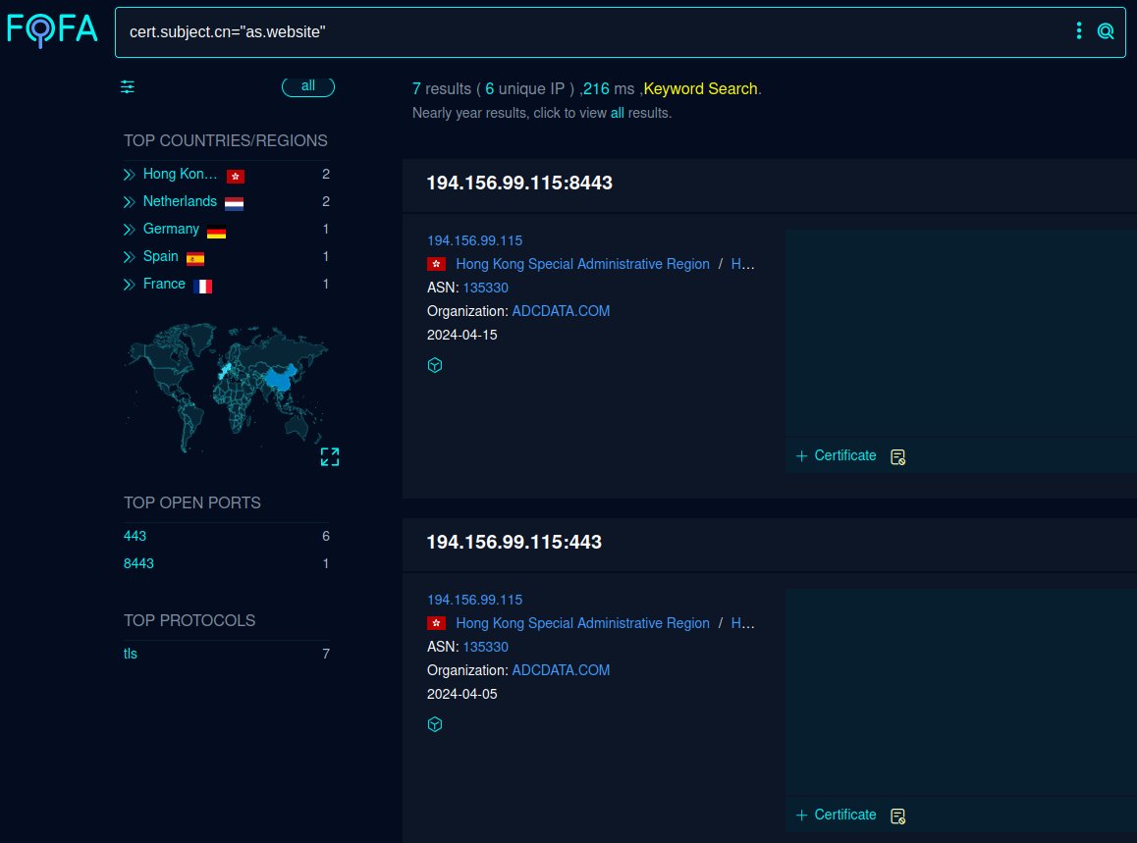Filter by Spain country
Image resolution: width=1137 pixels, height=843 pixels.
tap(160, 256)
